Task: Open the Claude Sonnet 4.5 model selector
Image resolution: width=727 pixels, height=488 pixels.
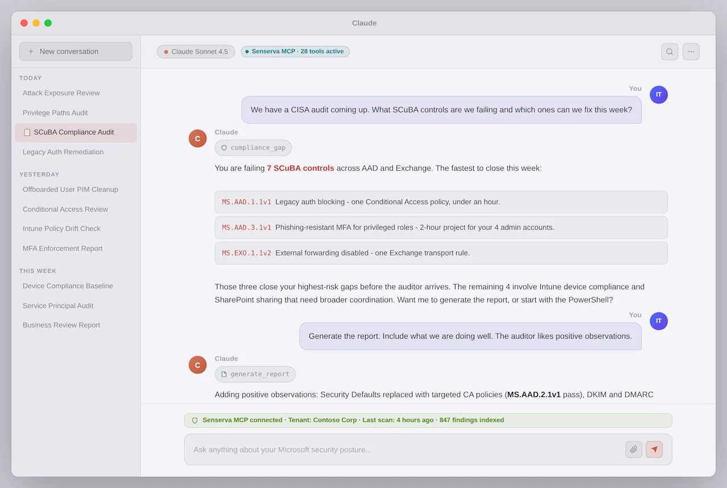Action: (x=196, y=52)
